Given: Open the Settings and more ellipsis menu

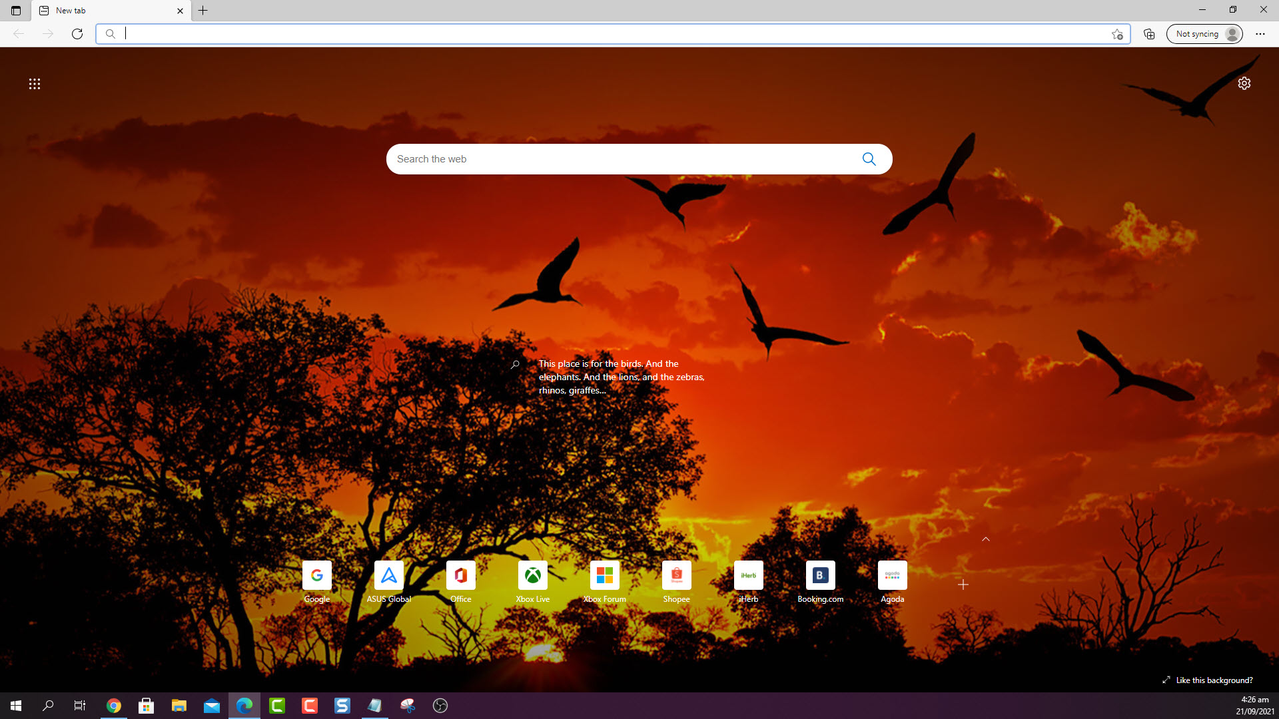Looking at the screenshot, I should coord(1260,34).
